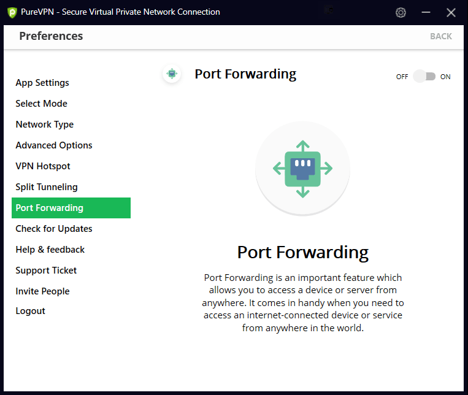Open the Network Type section
Image resolution: width=468 pixels, height=395 pixels.
44,125
